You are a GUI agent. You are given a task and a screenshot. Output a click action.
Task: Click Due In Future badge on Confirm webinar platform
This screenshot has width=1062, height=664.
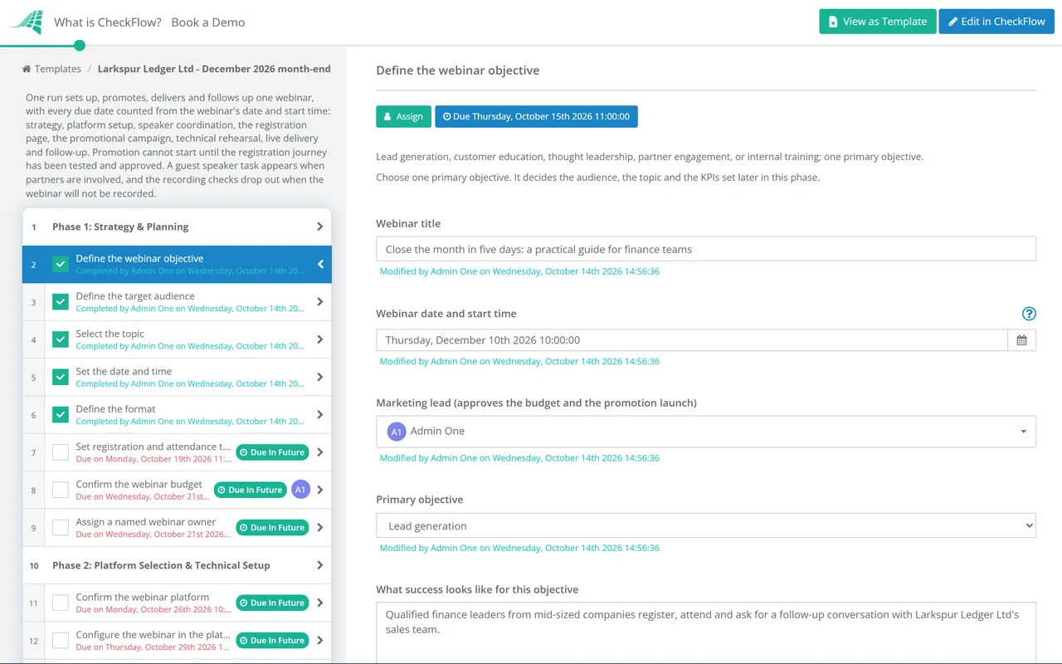(272, 603)
